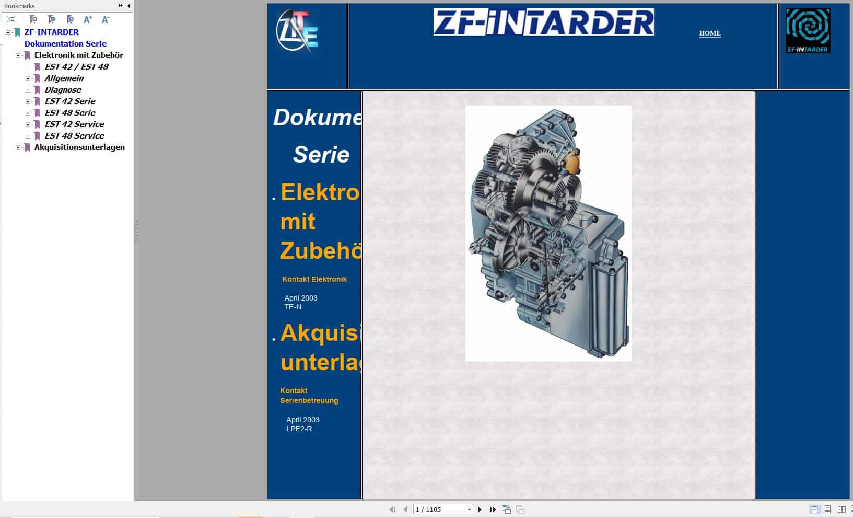Switch to two-page facing view
This screenshot has width=853, height=518.
(x=841, y=509)
